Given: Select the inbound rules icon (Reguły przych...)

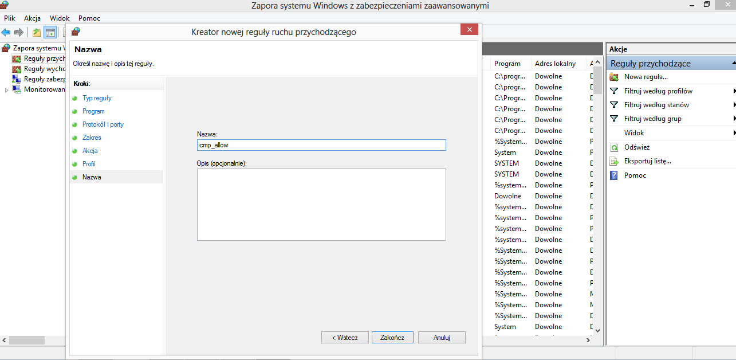Looking at the screenshot, I should point(17,58).
